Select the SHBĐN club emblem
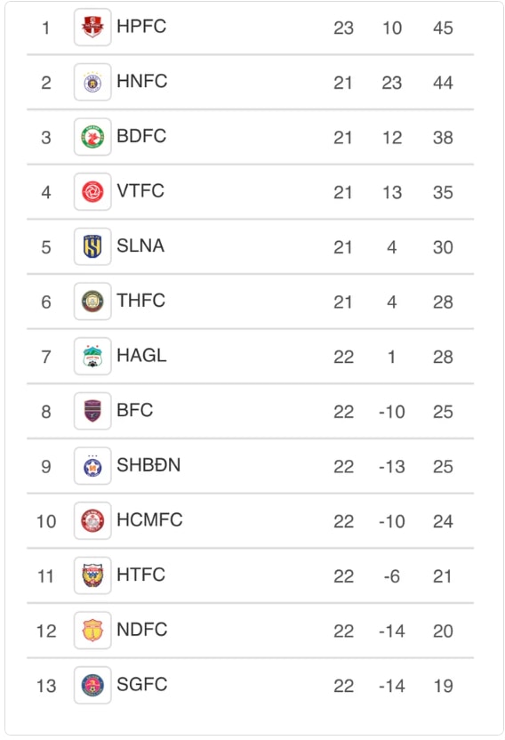Image resolution: width=505 pixels, height=740 pixels. (92, 466)
